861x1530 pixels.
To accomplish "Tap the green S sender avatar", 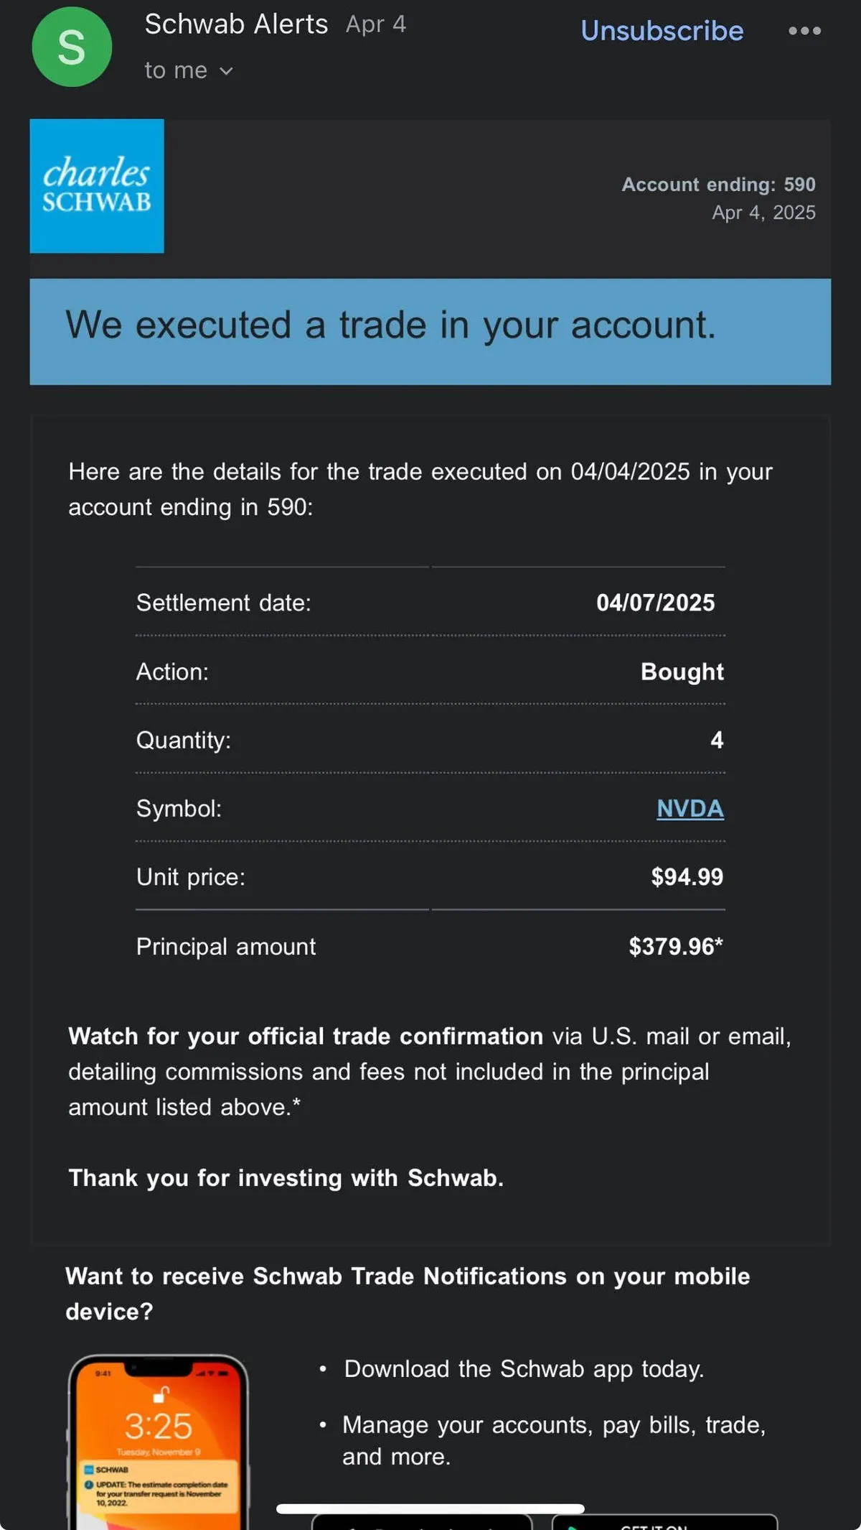I will [x=72, y=47].
